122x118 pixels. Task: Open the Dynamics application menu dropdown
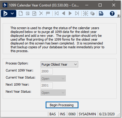(9, 14)
